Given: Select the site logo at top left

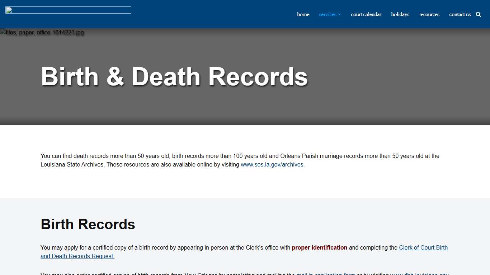Looking at the screenshot, I should coord(68,10).
